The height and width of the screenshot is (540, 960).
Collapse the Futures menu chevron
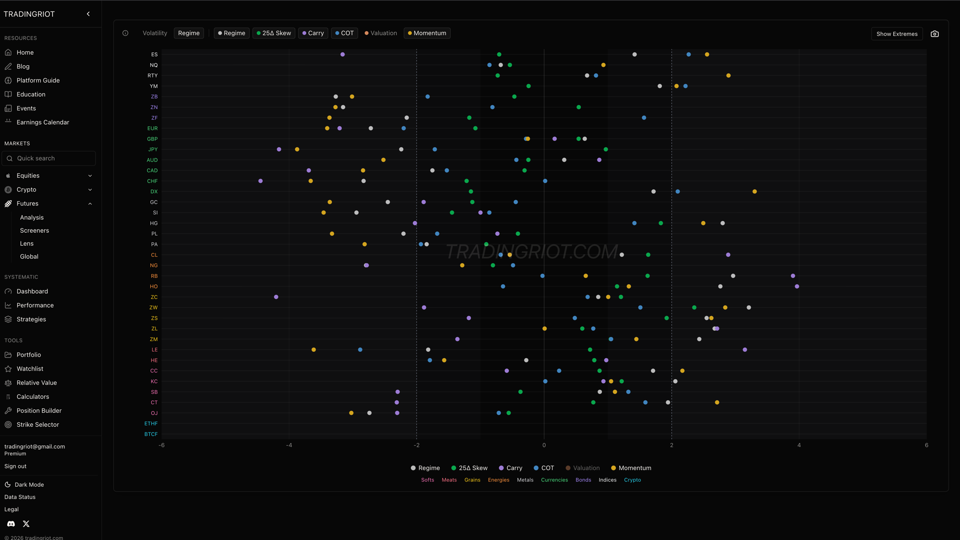[x=90, y=204]
